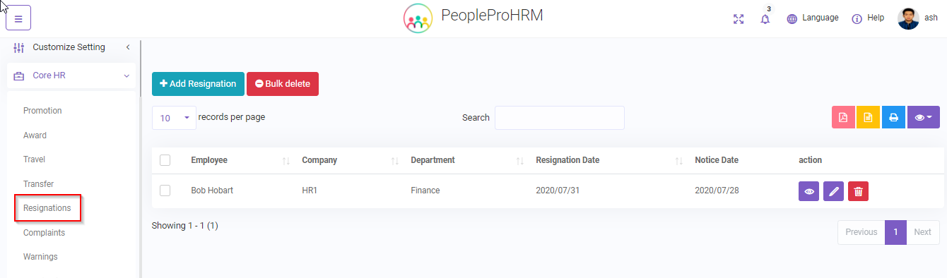
Task: Click Add Resignation button
Action: click(x=198, y=83)
